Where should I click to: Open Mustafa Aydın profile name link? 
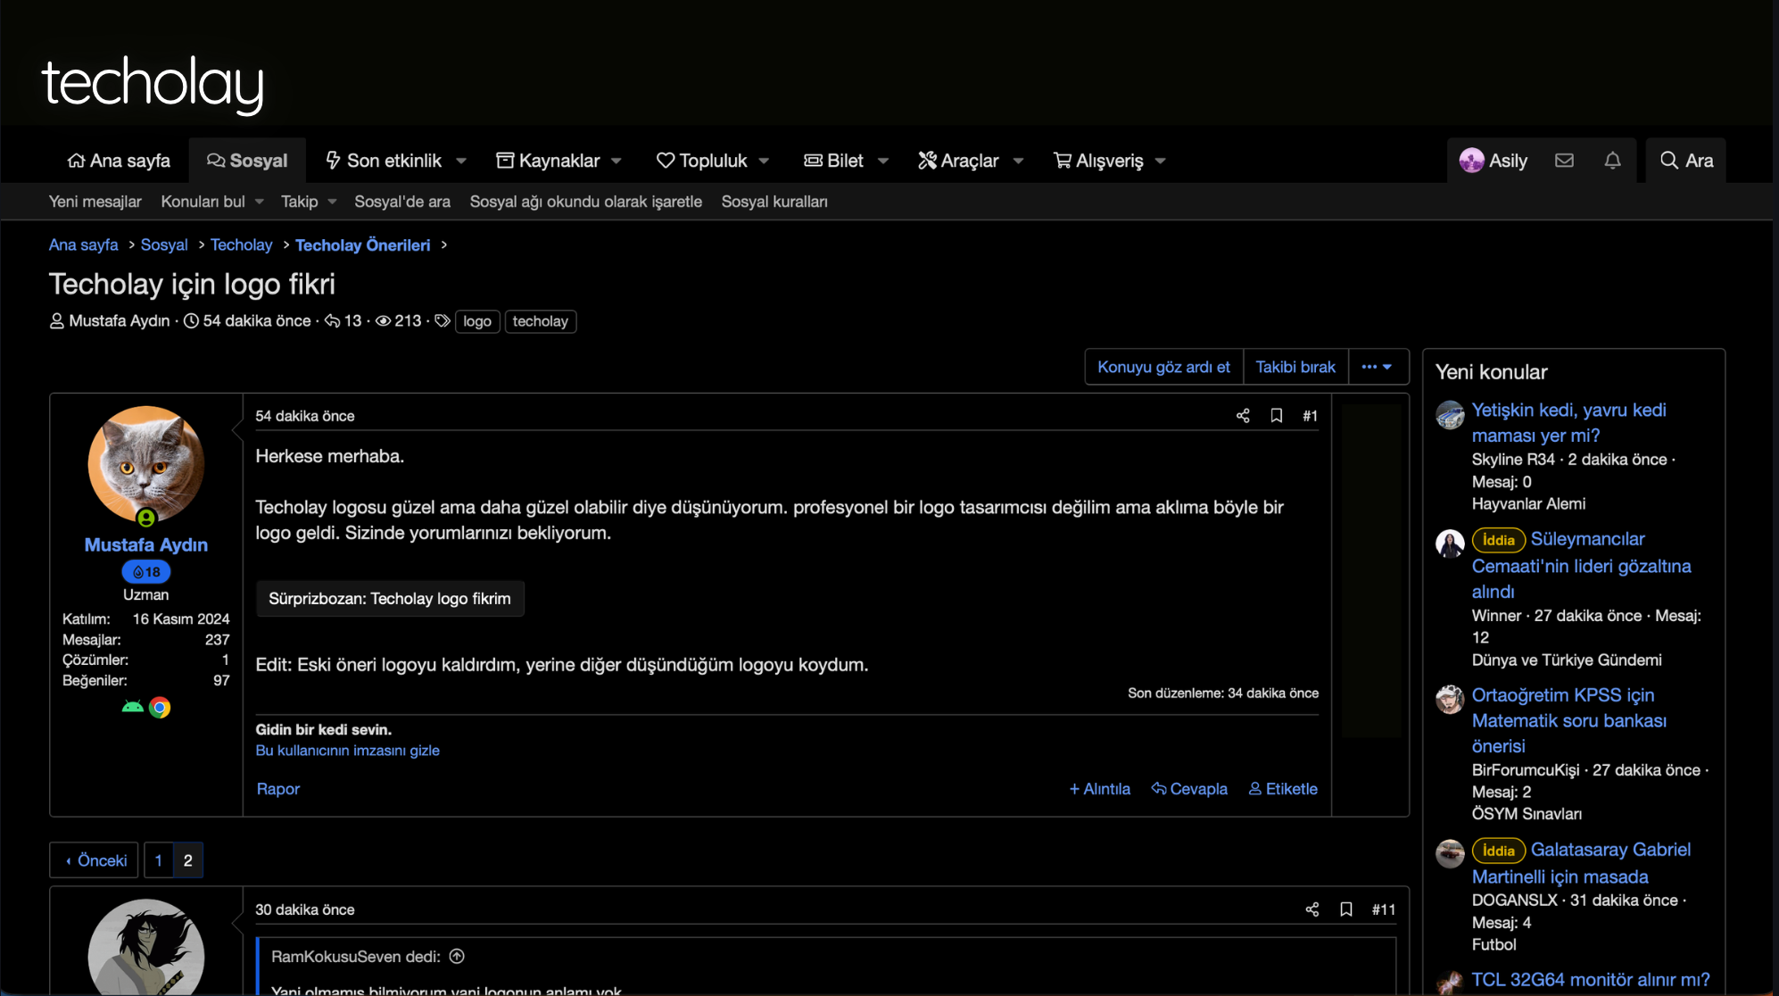click(x=146, y=545)
